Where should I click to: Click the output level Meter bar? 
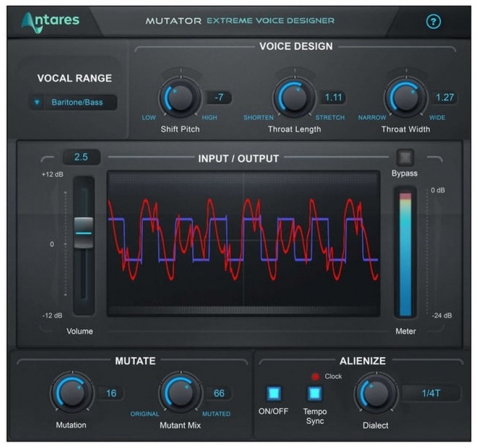click(405, 254)
